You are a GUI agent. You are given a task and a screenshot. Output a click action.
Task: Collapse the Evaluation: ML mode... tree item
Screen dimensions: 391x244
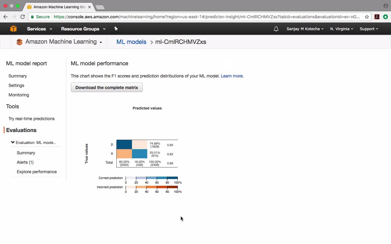coord(13,142)
